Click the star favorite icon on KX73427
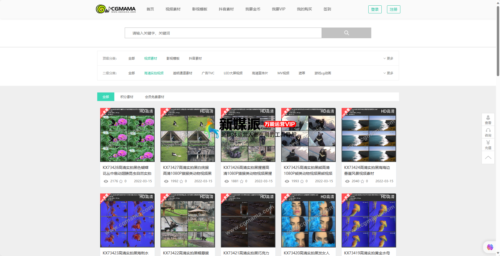The image size is (500, 256). click(181, 181)
